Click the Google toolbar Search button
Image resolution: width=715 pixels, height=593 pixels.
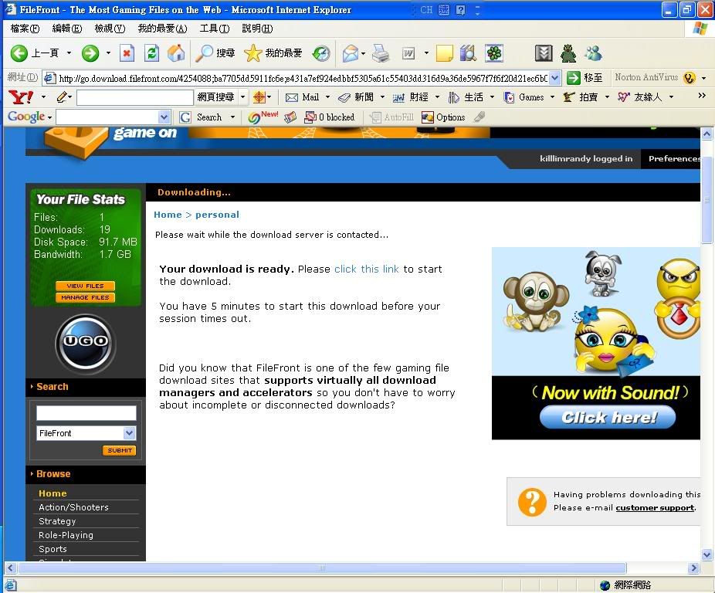point(202,117)
